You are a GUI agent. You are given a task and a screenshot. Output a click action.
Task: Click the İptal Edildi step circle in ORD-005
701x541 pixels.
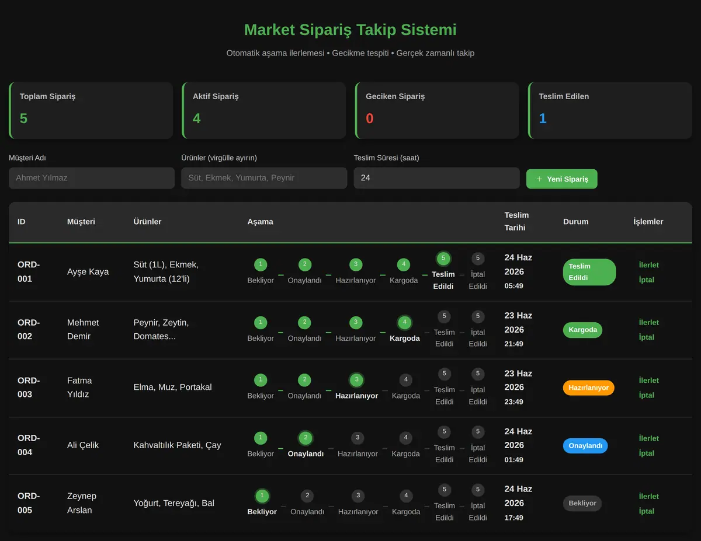pos(478,490)
